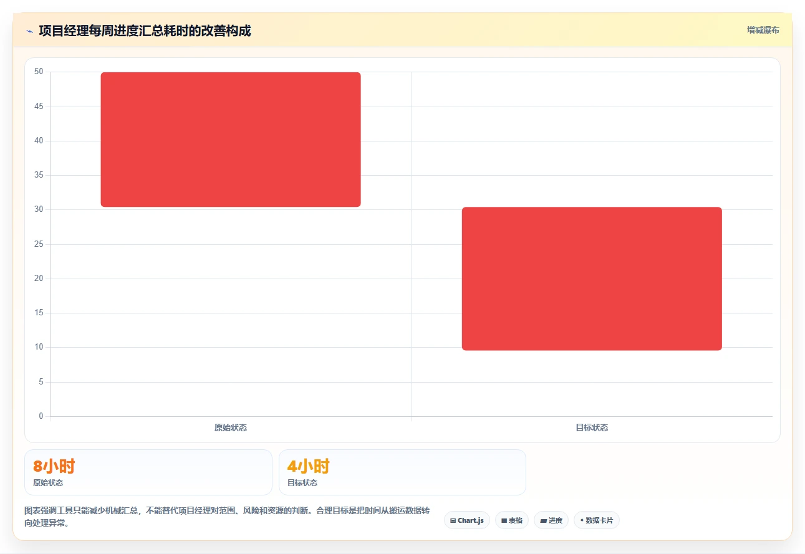805x554 pixels.
Task: Select the 表格 tag chip
Action: (x=512, y=520)
